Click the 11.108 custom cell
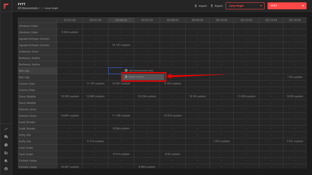Screen dimensions: 312x175 (121, 115)
